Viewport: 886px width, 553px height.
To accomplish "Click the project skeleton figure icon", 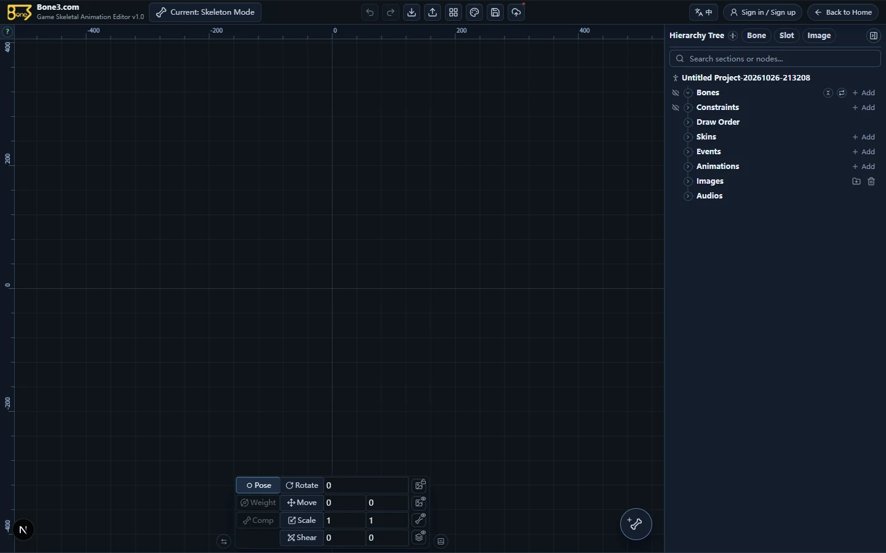I will [x=675, y=78].
